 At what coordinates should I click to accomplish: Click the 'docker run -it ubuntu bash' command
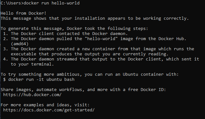point(41,80)
